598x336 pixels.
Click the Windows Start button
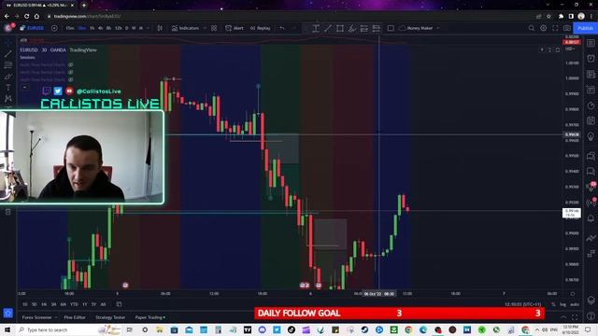click(x=7, y=329)
